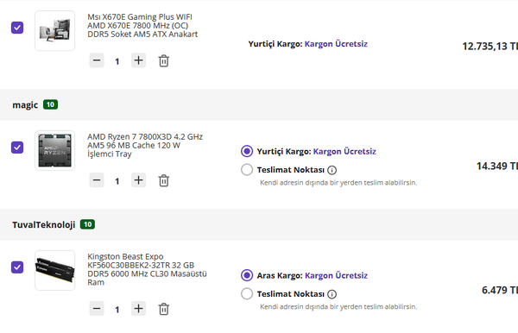The height and width of the screenshot is (333, 518).
Task: Open AMD Ryzen 7 7800X3D product title
Action: (x=145, y=145)
